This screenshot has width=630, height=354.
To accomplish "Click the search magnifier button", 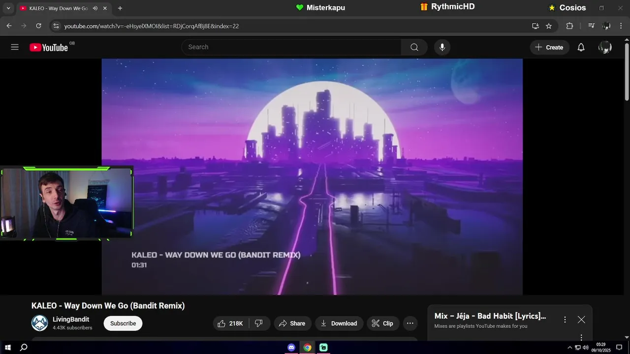I will coord(414,47).
